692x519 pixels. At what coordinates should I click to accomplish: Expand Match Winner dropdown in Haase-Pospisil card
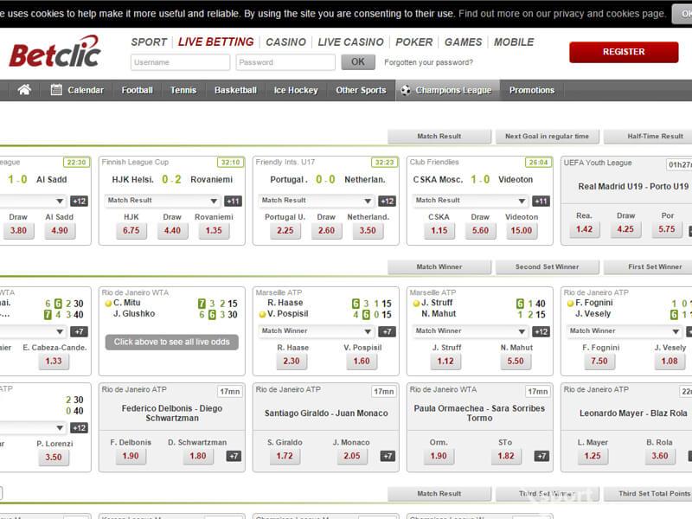click(x=317, y=331)
